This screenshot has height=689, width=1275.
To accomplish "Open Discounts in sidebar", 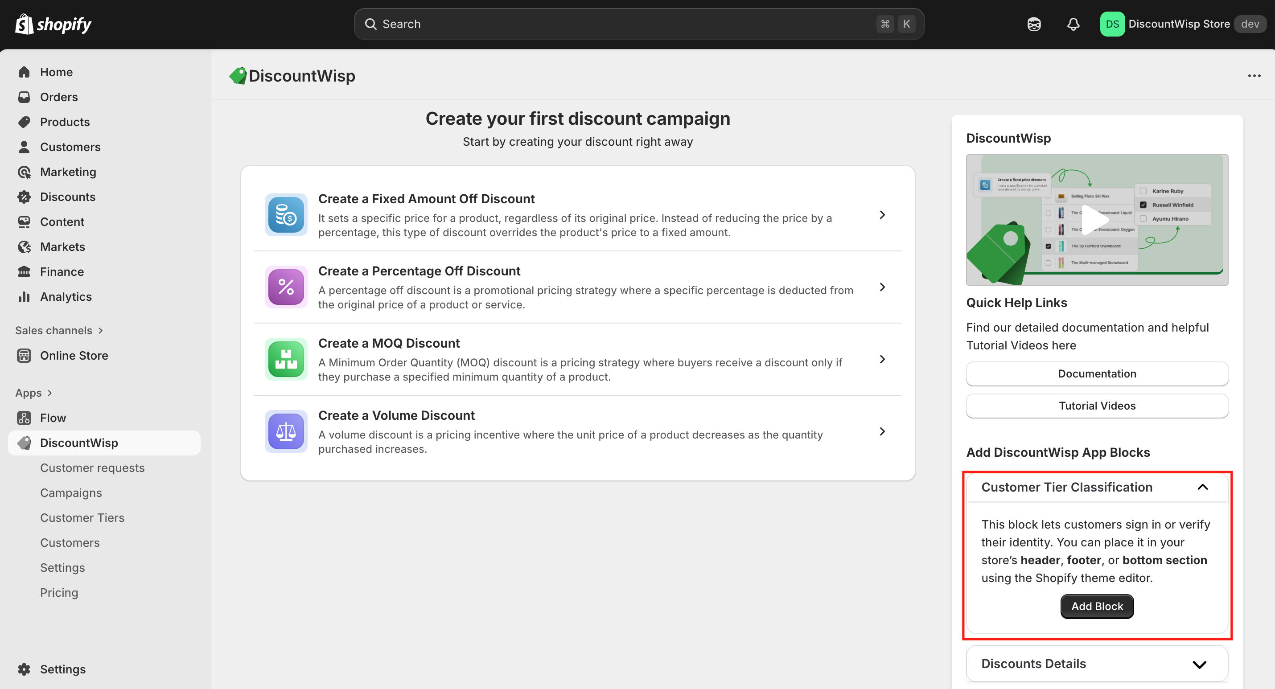I will pos(67,197).
